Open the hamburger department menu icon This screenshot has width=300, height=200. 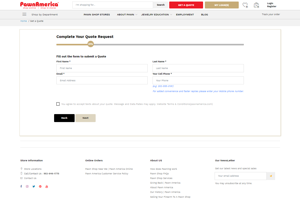24,14
